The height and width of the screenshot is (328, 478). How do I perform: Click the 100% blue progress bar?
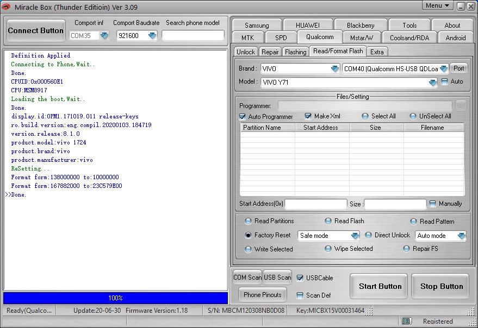[115, 298]
